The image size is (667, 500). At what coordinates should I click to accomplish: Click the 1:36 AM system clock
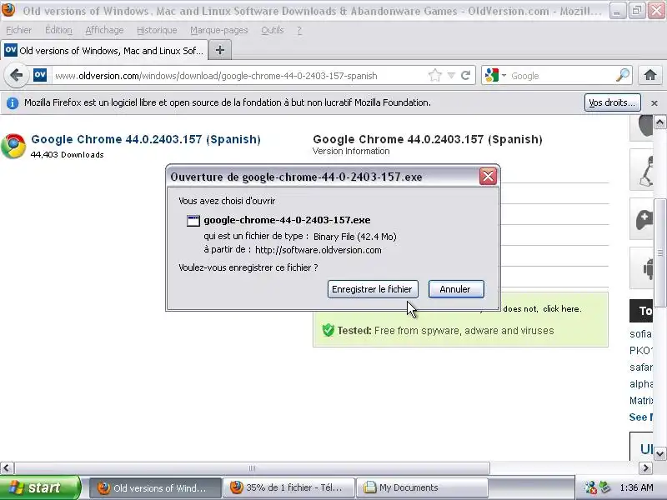[x=636, y=487]
